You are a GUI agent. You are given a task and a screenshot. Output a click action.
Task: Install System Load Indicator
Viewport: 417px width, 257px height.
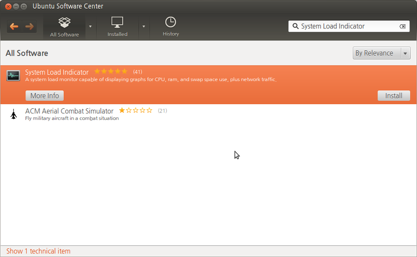click(394, 96)
